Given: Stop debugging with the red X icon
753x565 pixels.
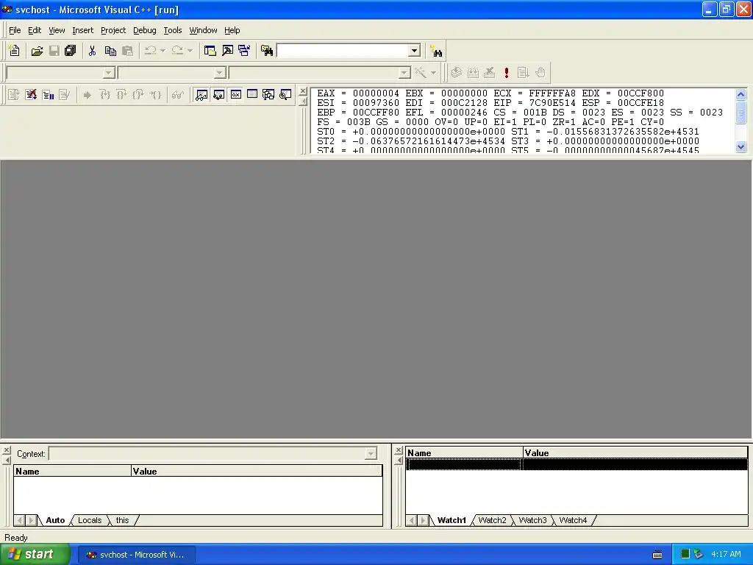Looking at the screenshot, I should pyautogui.click(x=31, y=95).
